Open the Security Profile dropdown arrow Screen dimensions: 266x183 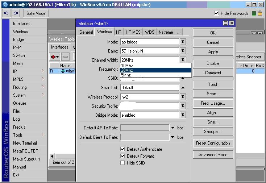183,106
